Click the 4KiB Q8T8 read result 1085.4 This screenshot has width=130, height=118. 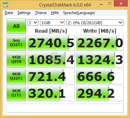51,60
